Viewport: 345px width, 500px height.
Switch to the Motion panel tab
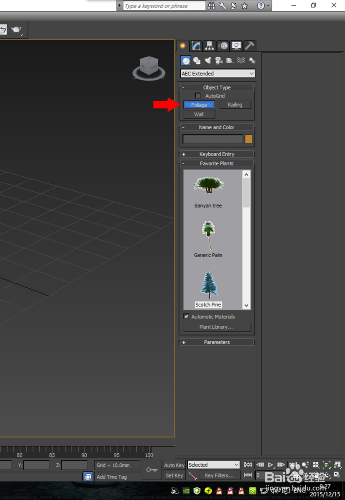[223, 46]
